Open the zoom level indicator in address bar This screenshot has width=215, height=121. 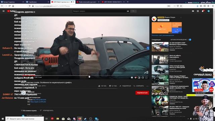169,6
